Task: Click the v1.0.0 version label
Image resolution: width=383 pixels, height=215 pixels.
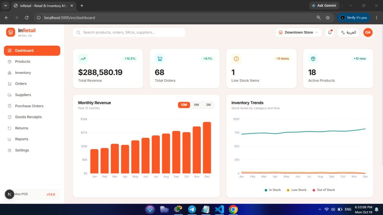Action: [51, 194]
